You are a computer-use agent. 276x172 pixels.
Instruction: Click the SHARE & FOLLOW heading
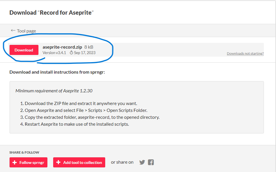[24, 152]
